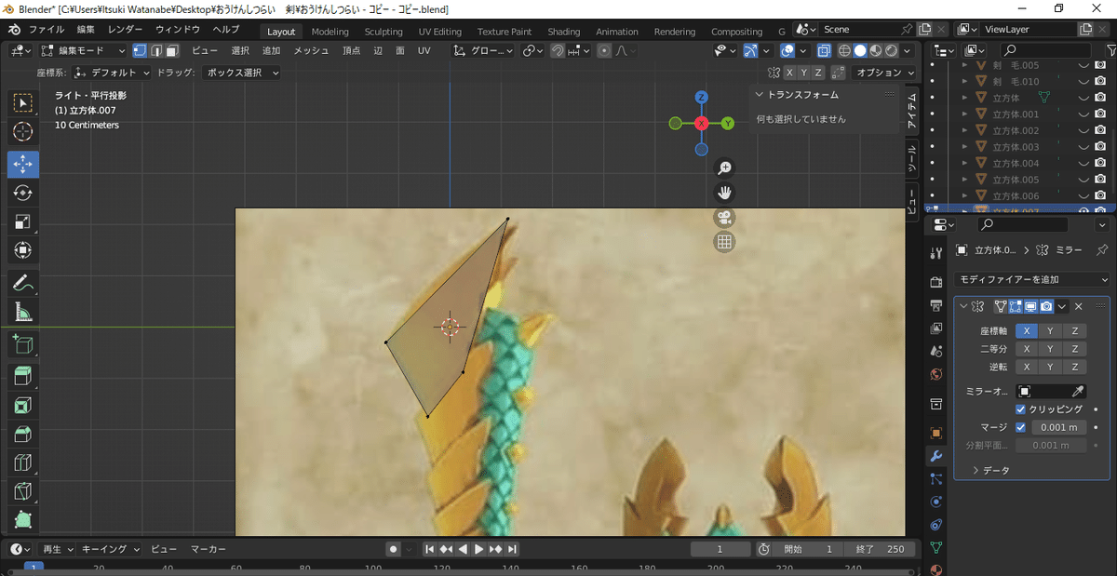Switch to face select mode
Image resolution: width=1117 pixels, height=576 pixels.
172,50
